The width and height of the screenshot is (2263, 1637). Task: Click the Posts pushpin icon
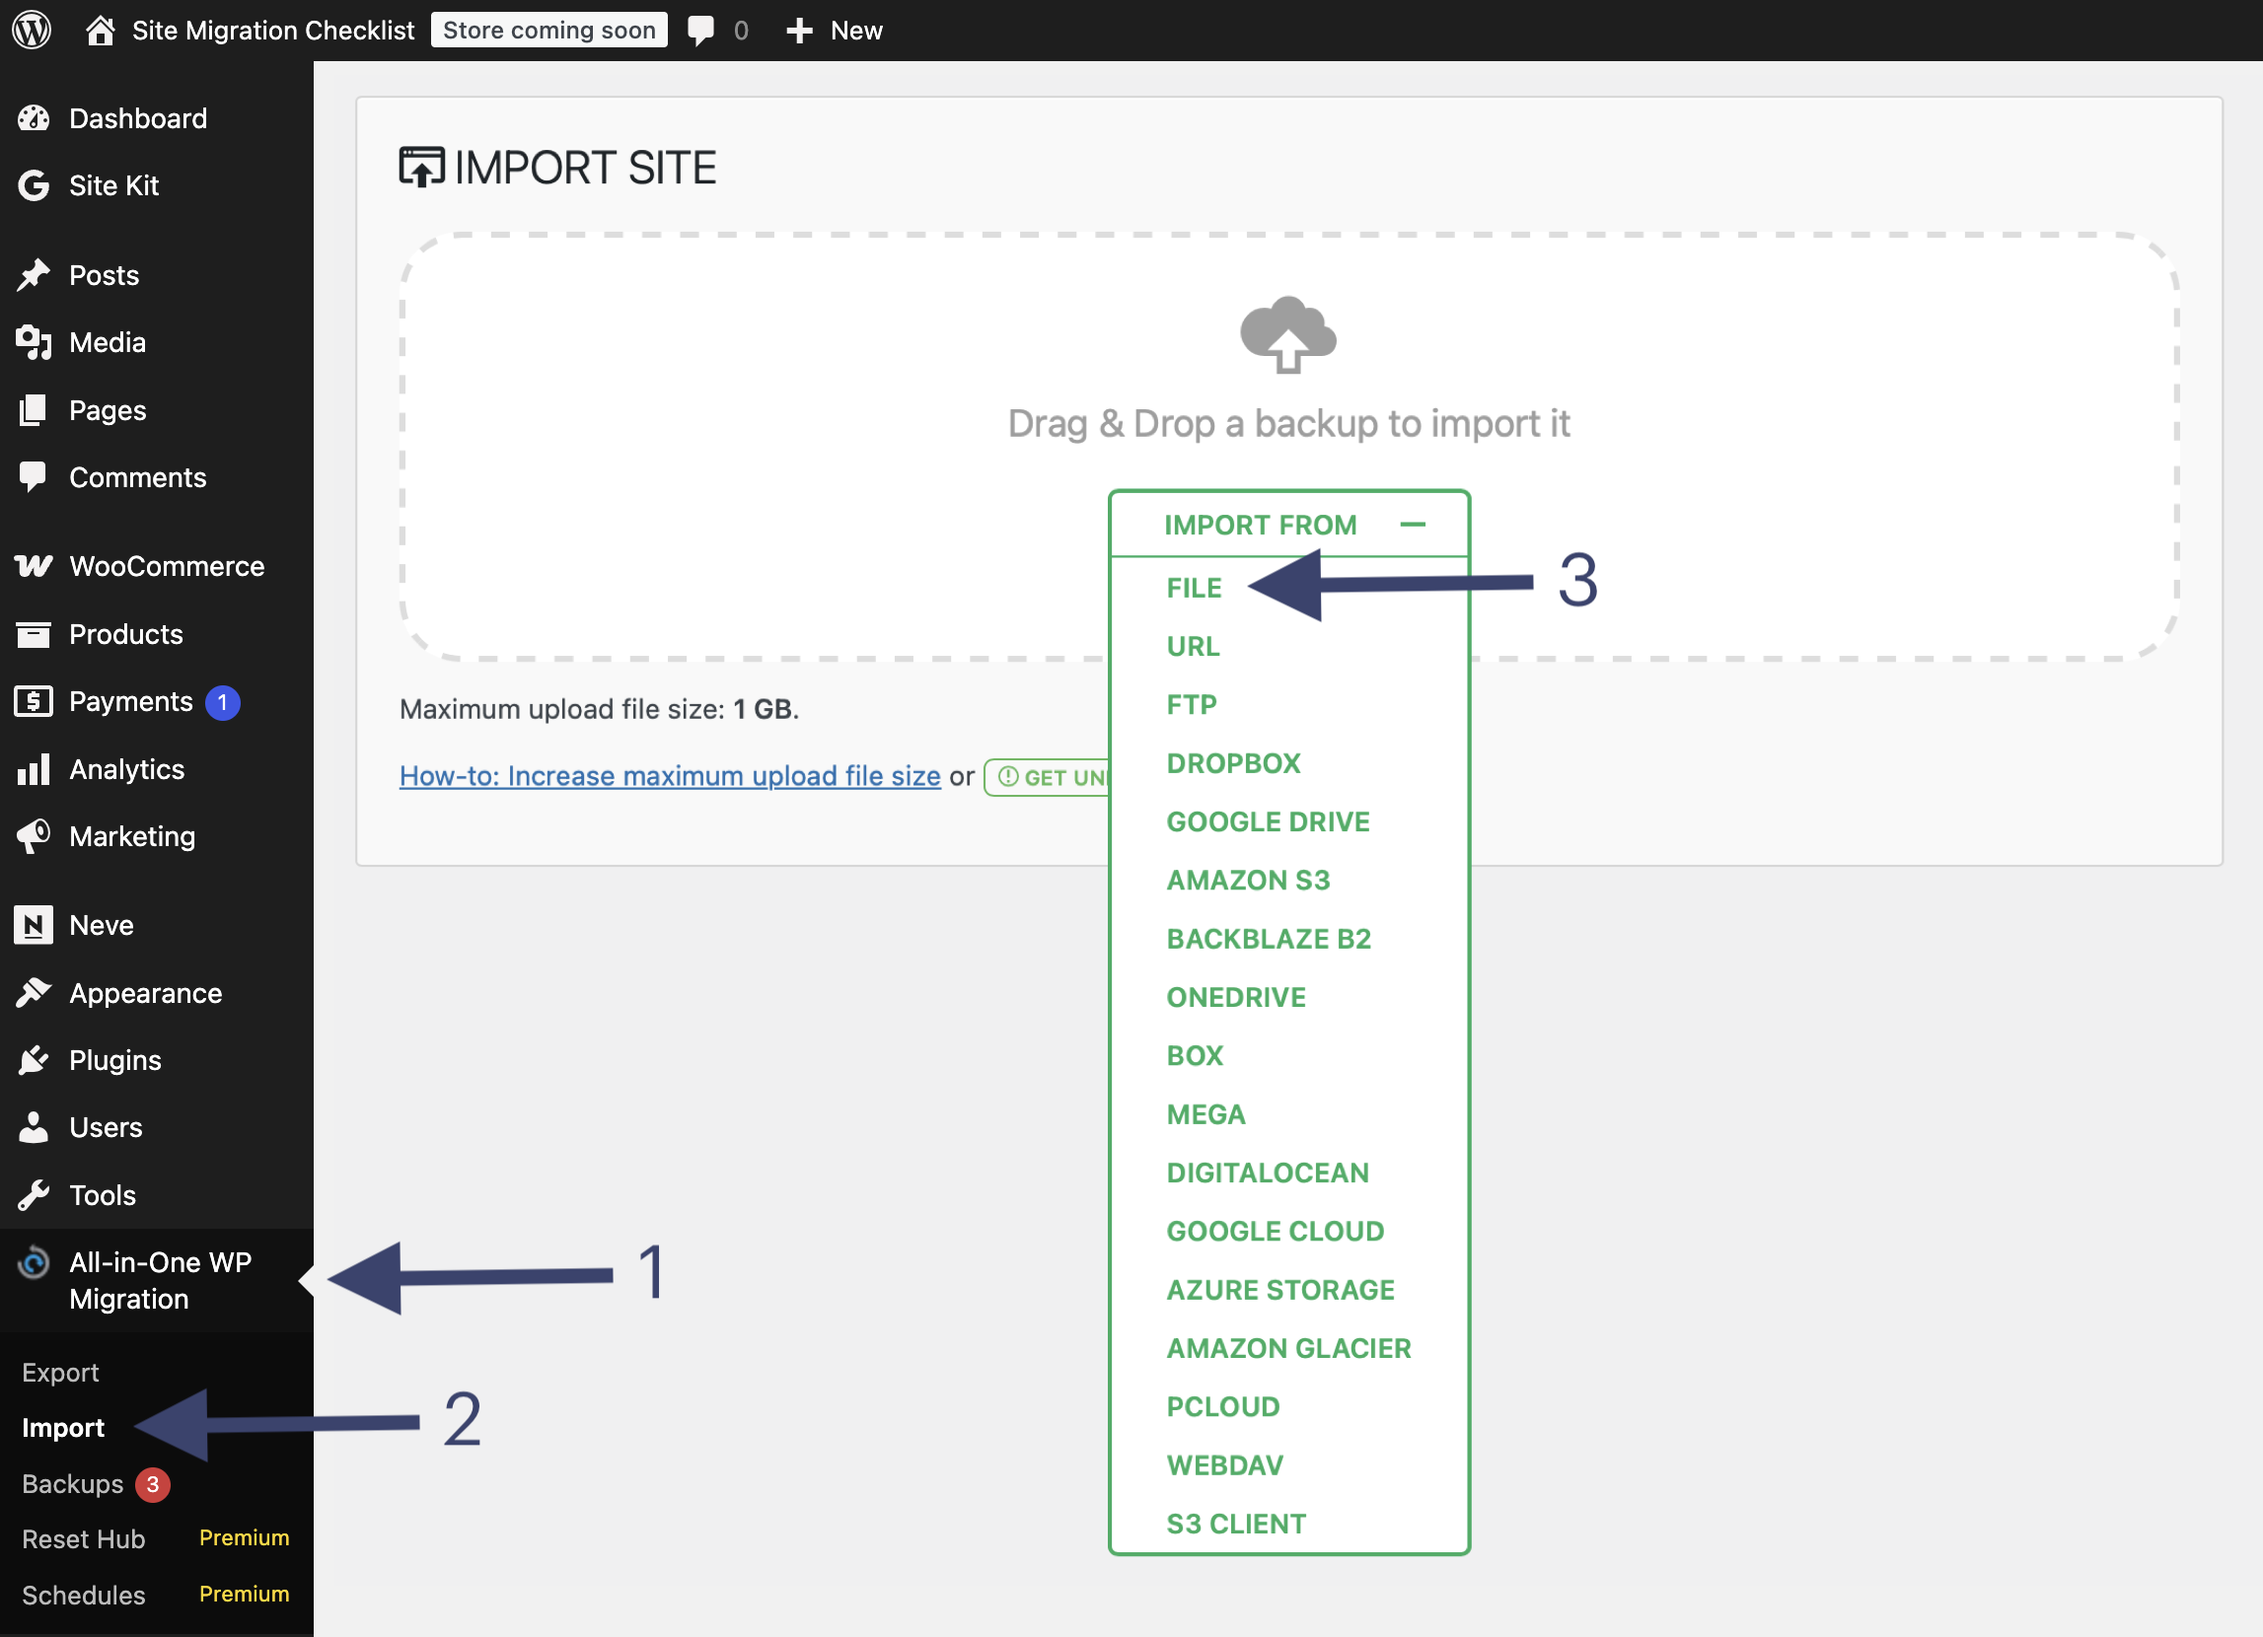pyautogui.click(x=34, y=275)
